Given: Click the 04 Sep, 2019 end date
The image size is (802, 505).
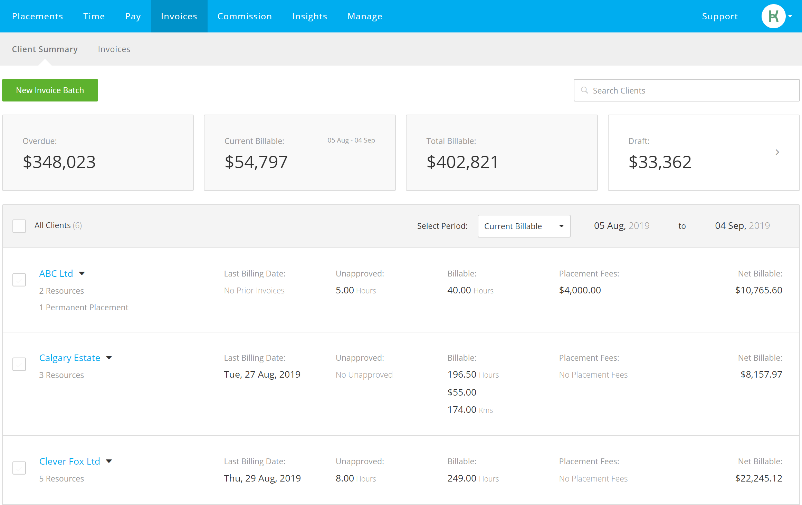Looking at the screenshot, I should pos(742,226).
